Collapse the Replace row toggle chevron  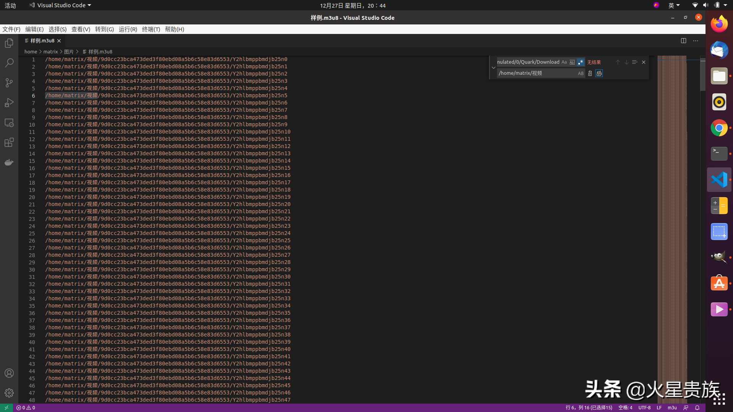point(493,68)
